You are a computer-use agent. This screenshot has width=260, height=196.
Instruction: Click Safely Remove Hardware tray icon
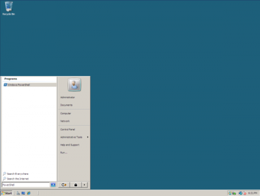(x=234, y=193)
